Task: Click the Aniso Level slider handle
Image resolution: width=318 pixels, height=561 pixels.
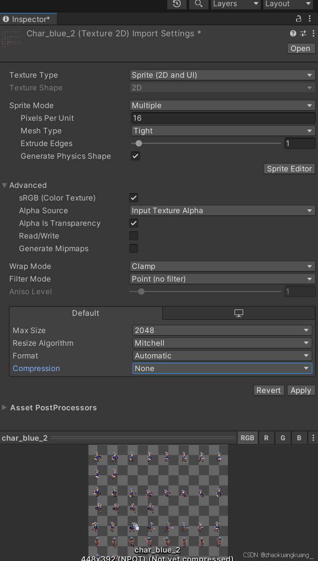Action: coord(141,291)
